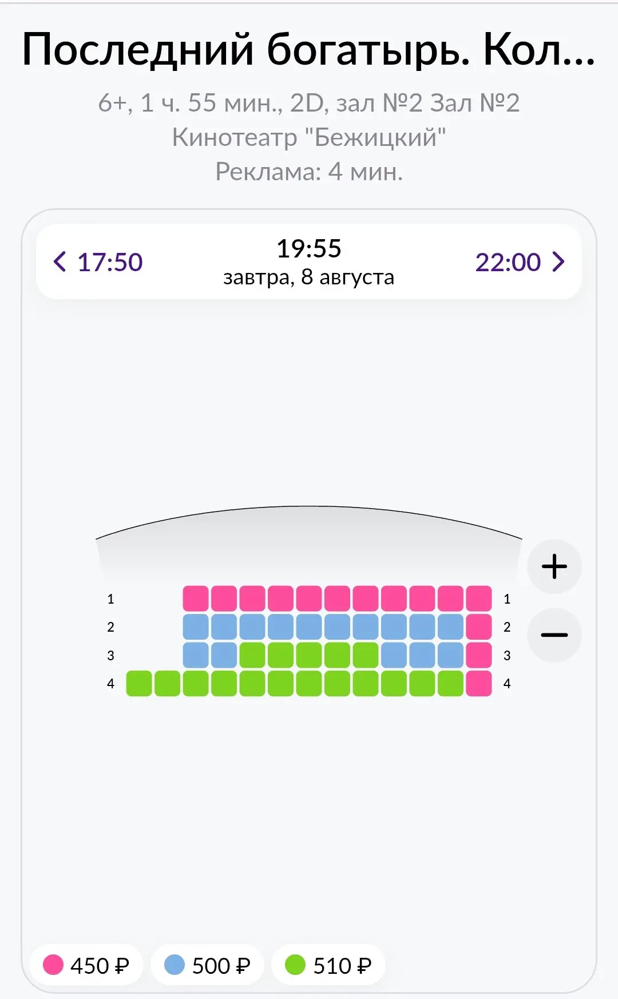Image resolution: width=618 pixels, height=999 pixels.
Task: Tap the right chevron arrow beside 22:00
Action: point(558,261)
